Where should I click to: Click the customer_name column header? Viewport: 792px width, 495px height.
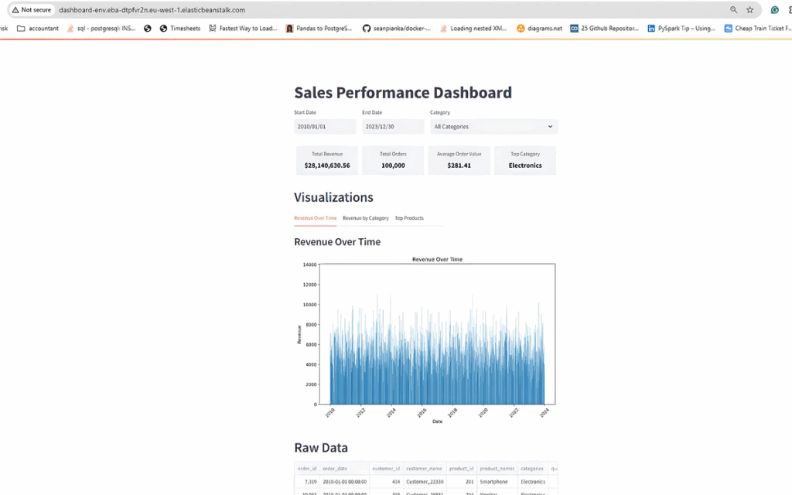(x=425, y=468)
